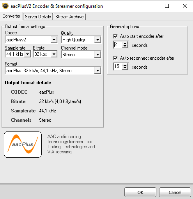Disable Auto start encoder after checkbox
This screenshot has width=193, height=199.
tap(115, 36)
